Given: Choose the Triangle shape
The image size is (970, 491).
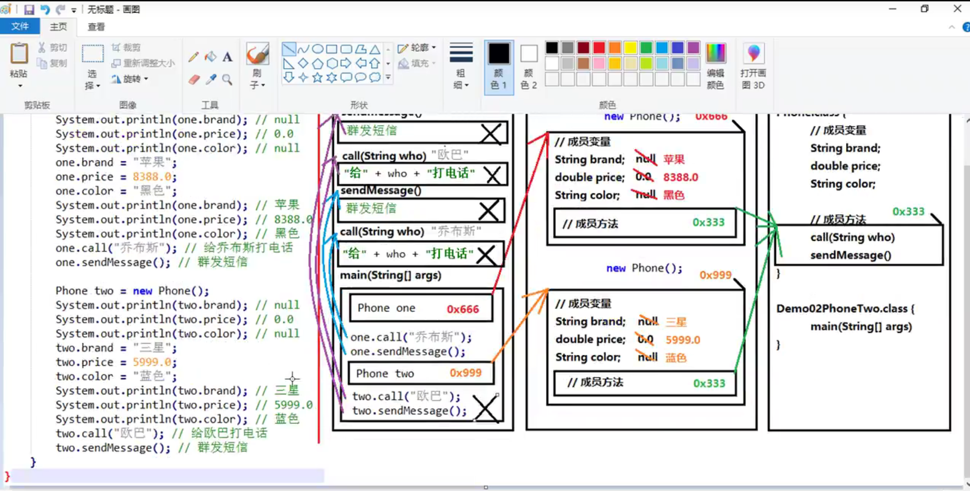Looking at the screenshot, I should pyautogui.click(x=375, y=49).
